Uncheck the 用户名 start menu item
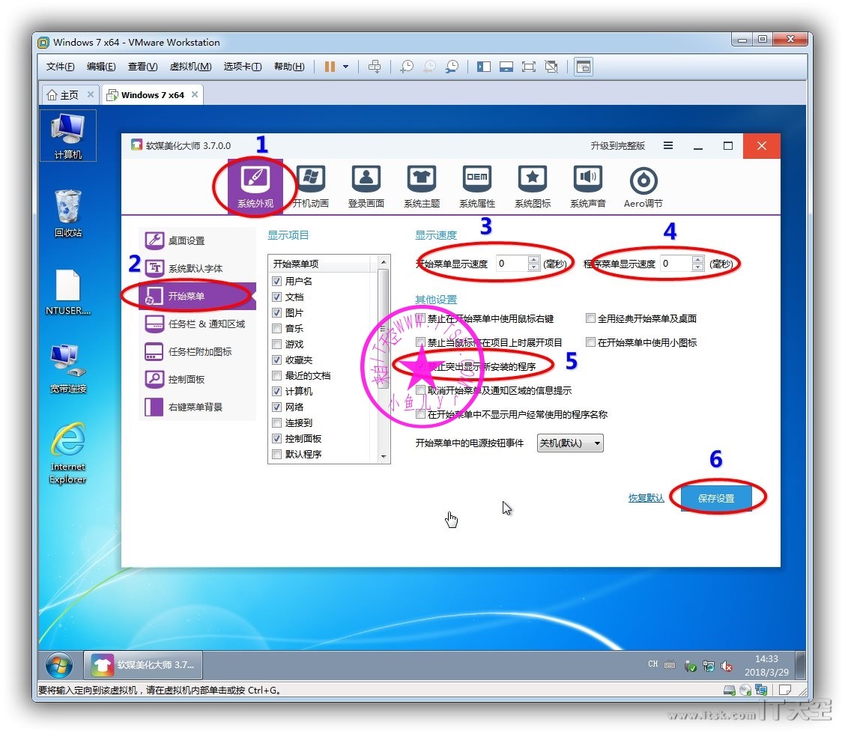This screenshot has height=734, width=845. [x=277, y=282]
